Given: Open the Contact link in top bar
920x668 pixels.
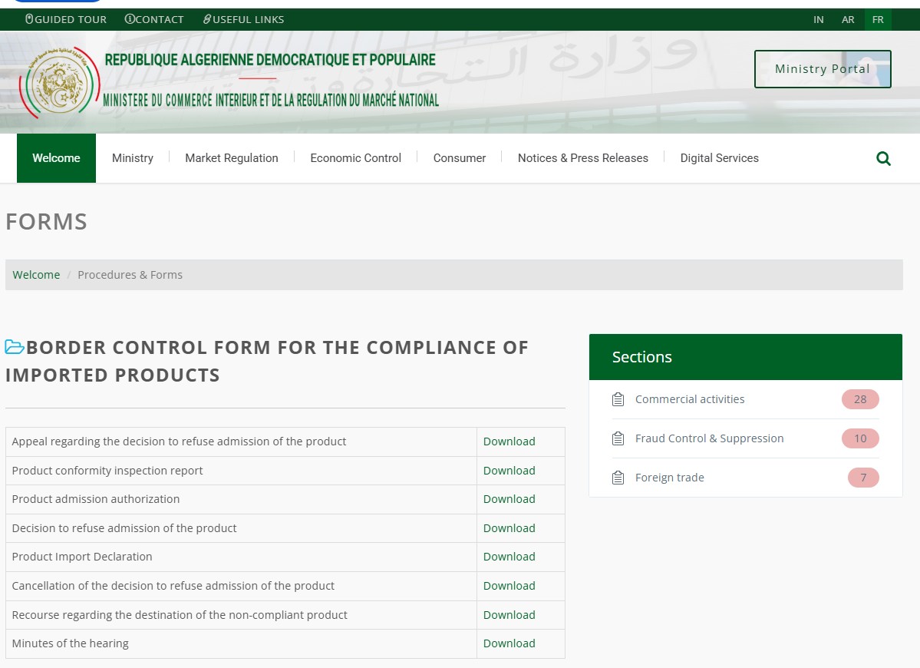Looking at the screenshot, I should point(154,19).
